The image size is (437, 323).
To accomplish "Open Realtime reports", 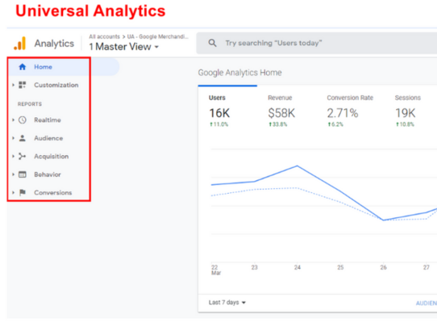I will 48,120.
